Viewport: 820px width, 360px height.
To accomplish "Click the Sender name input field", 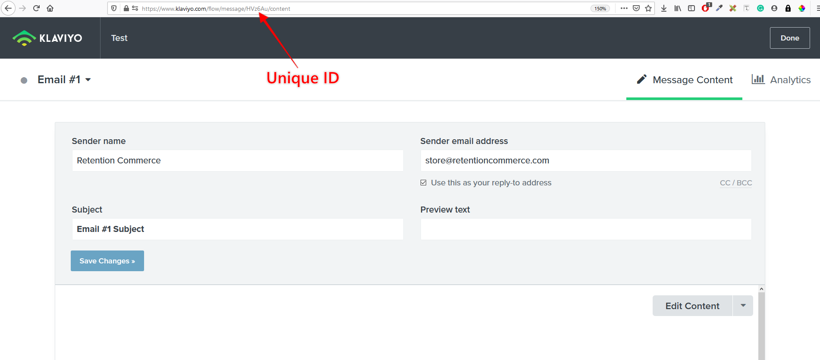I will [x=238, y=160].
